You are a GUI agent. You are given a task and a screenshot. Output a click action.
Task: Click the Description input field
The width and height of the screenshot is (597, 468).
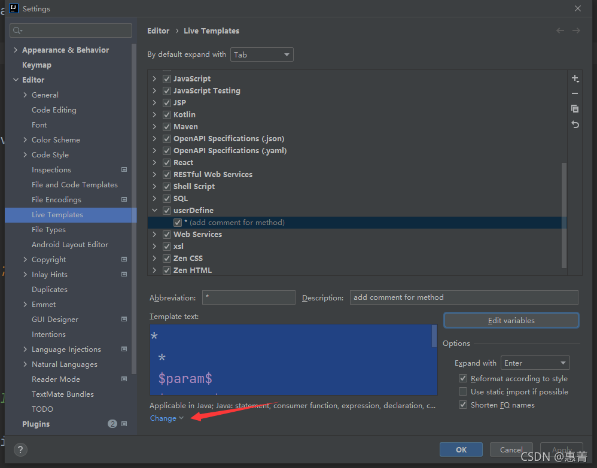click(464, 297)
